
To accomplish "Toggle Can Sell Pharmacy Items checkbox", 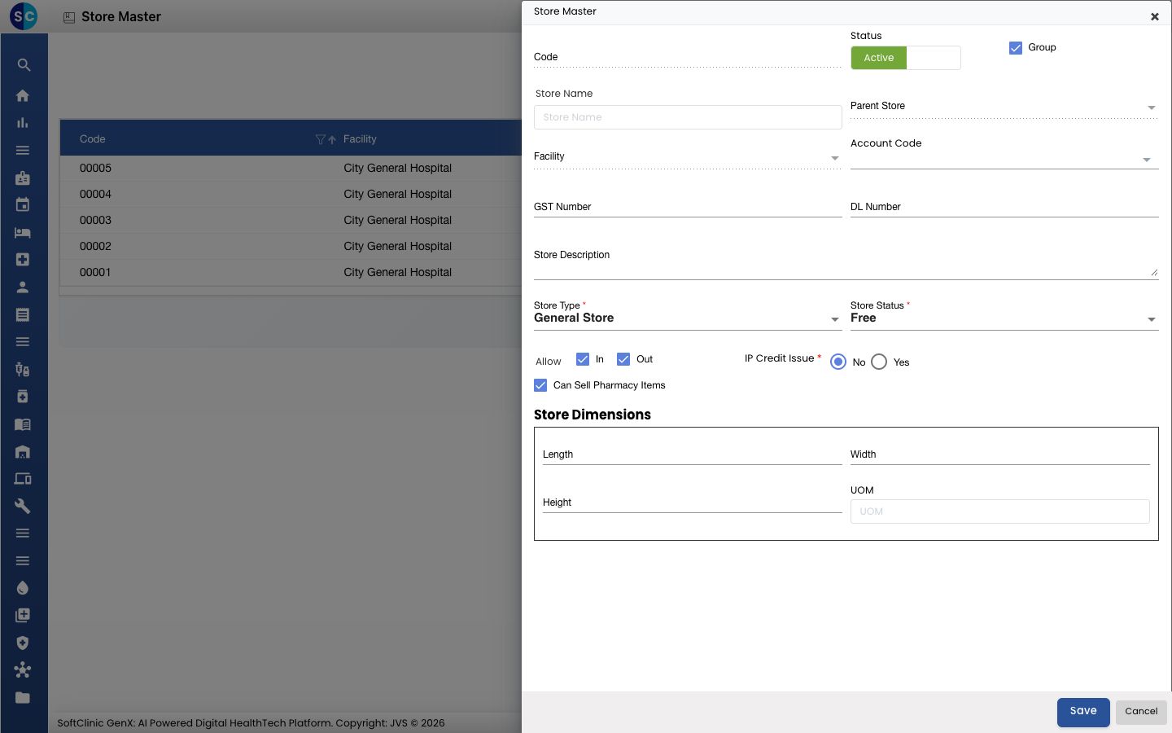I will pyautogui.click(x=540, y=385).
